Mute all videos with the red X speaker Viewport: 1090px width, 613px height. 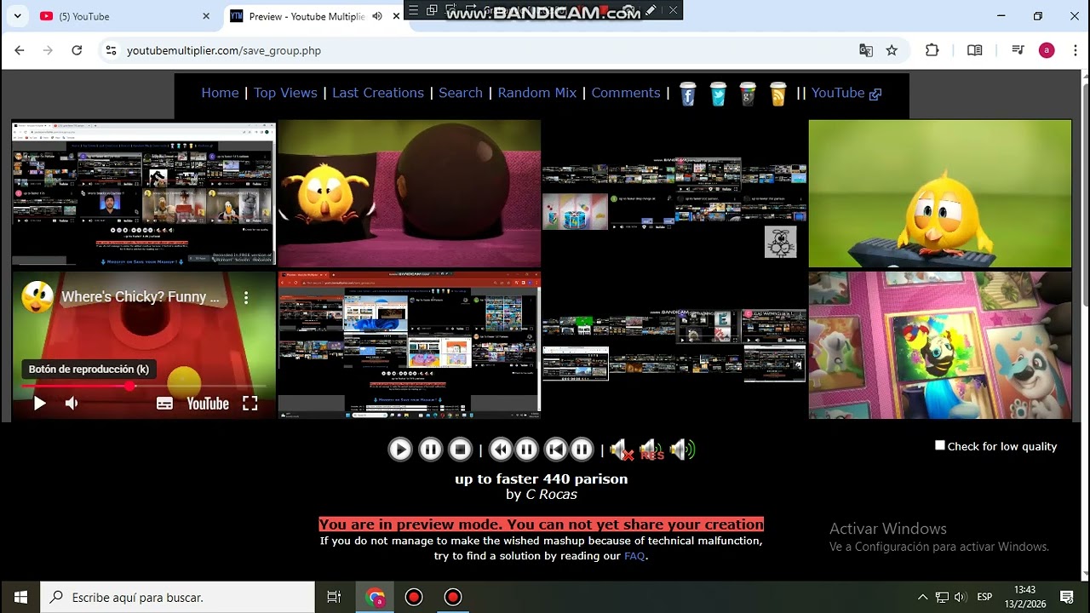click(x=622, y=450)
